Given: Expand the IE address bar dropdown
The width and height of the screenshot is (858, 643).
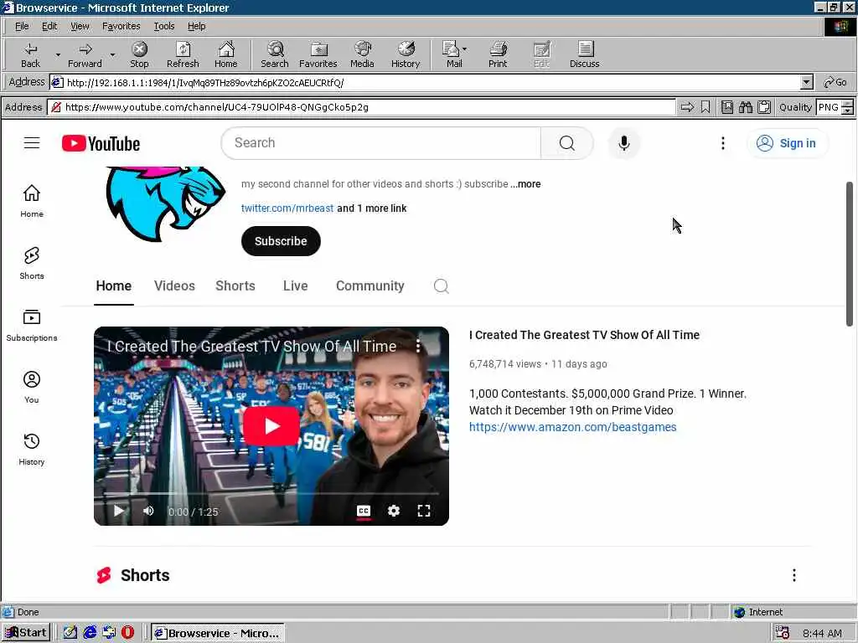Looking at the screenshot, I should click(807, 83).
